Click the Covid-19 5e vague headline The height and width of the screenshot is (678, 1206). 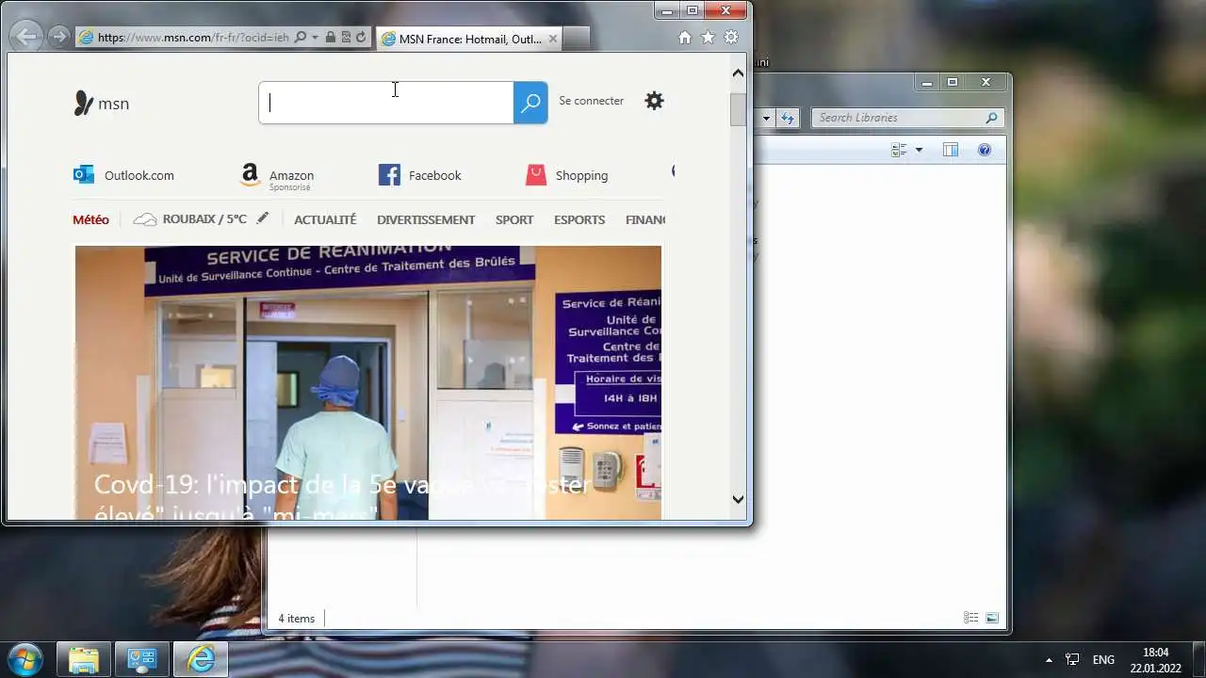coord(342,496)
